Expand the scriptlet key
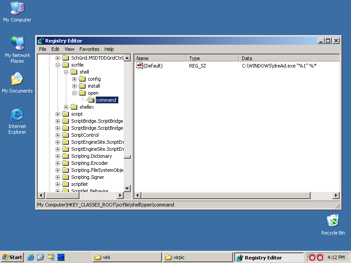 57,184
